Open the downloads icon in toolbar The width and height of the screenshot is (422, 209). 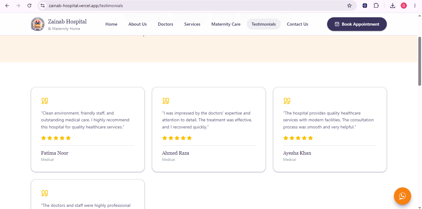click(393, 6)
